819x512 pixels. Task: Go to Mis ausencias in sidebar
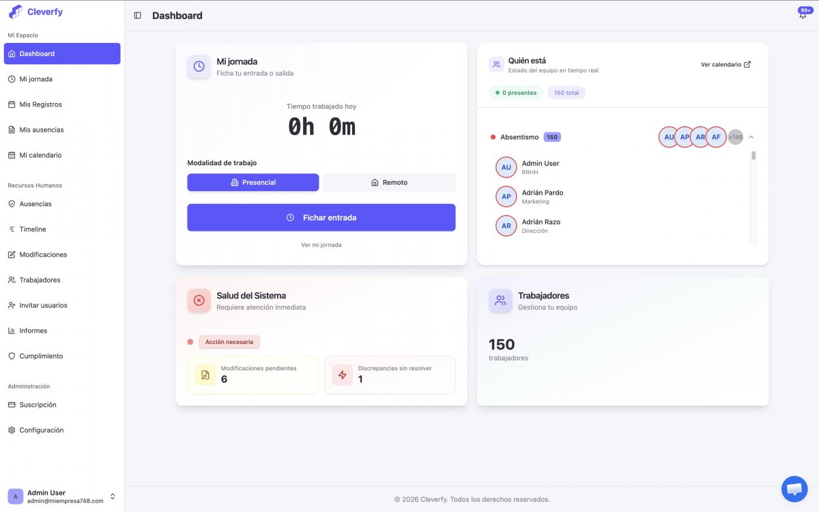[41, 130]
